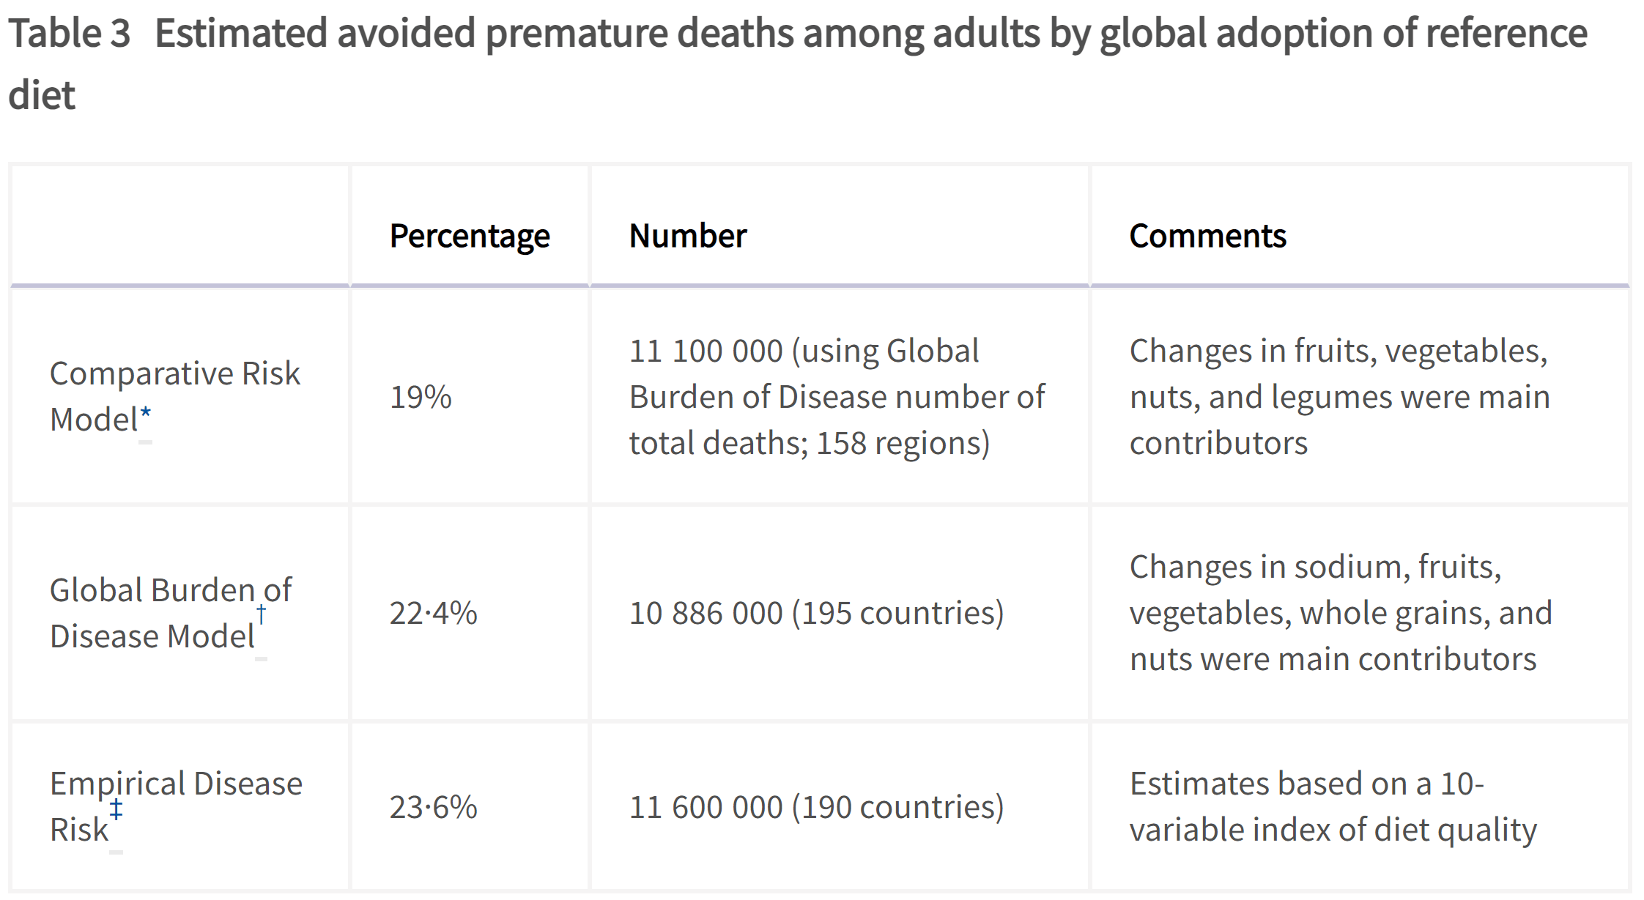Open the dagger footnote after Global Burden of Disease Model
Image resolution: width=1644 pixels, height=900 pixels.
coord(261,616)
